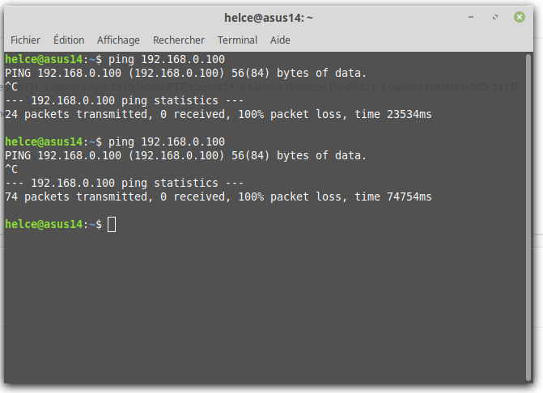
Task: Click the text cursor at the last prompt
Action: coord(112,224)
